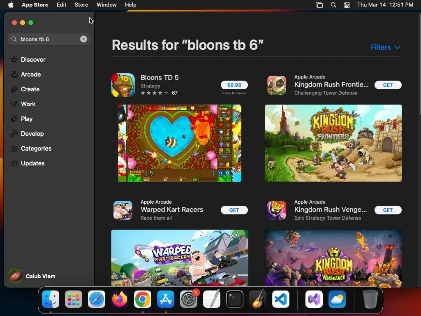The width and height of the screenshot is (421, 316).
Task: Open Launchpad from the Dock
Action: click(x=74, y=299)
